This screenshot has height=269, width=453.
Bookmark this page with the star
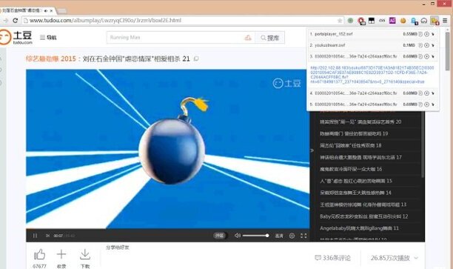[x=340, y=21]
